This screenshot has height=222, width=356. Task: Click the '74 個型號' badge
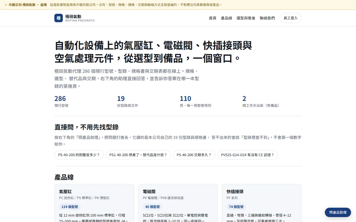point(236,207)
